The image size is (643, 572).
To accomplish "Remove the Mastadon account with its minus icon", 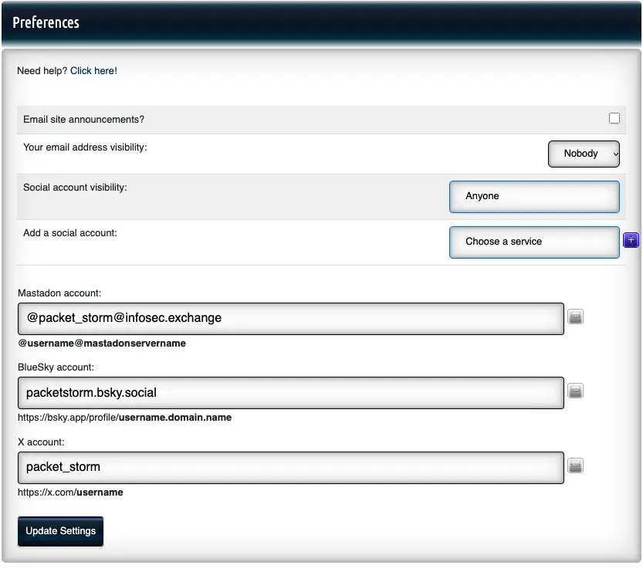I will click(575, 317).
